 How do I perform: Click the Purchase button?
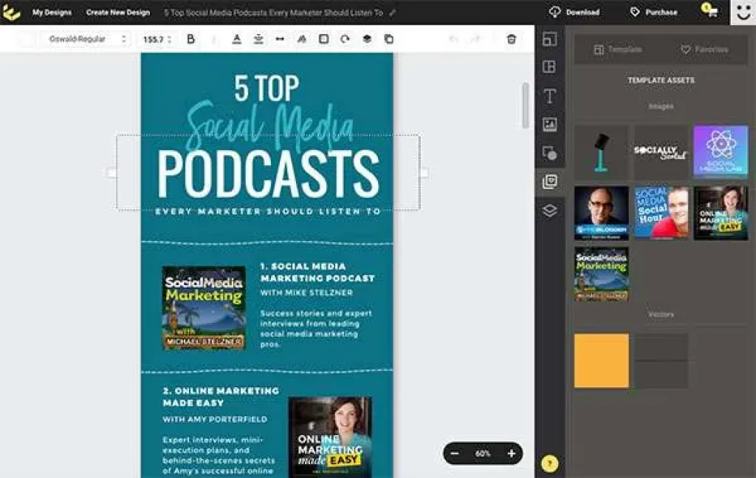point(653,13)
